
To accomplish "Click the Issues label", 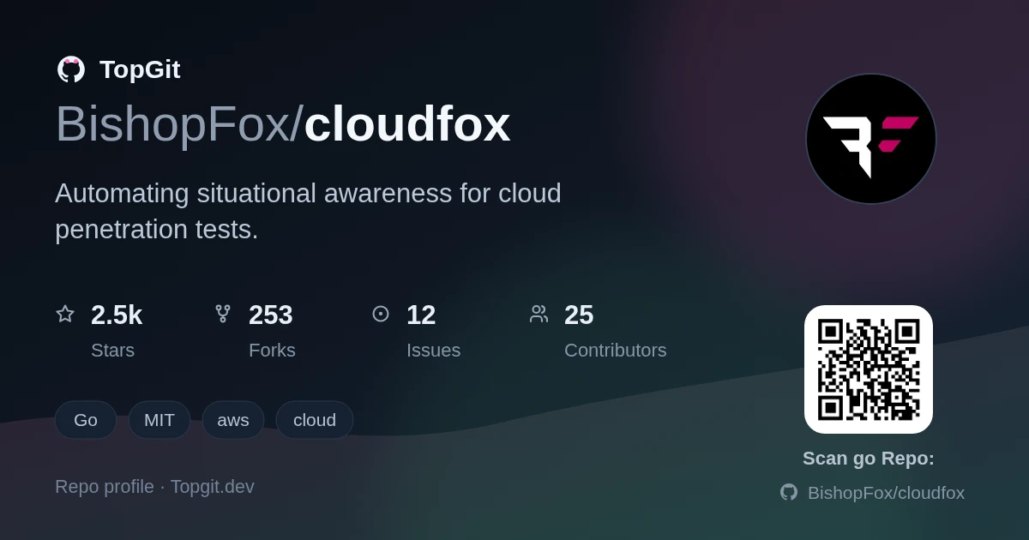I will (x=433, y=351).
